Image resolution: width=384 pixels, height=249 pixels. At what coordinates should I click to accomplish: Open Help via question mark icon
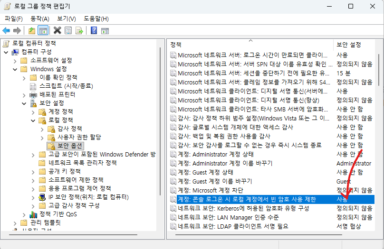pyautogui.click(x=94, y=30)
